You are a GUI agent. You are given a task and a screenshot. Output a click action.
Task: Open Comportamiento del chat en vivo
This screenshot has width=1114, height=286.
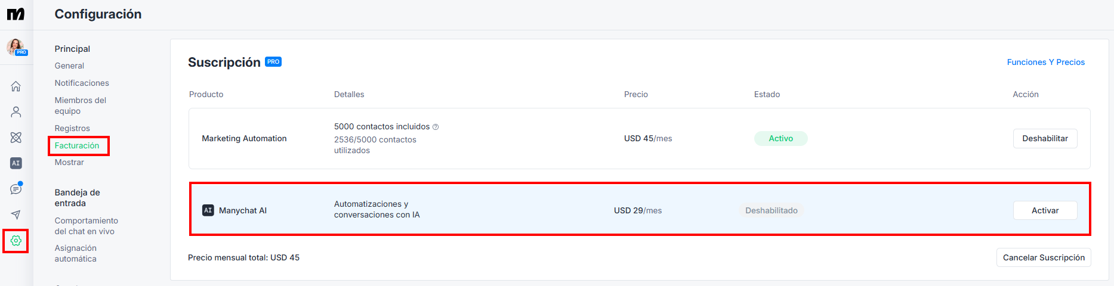tap(87, 226)
